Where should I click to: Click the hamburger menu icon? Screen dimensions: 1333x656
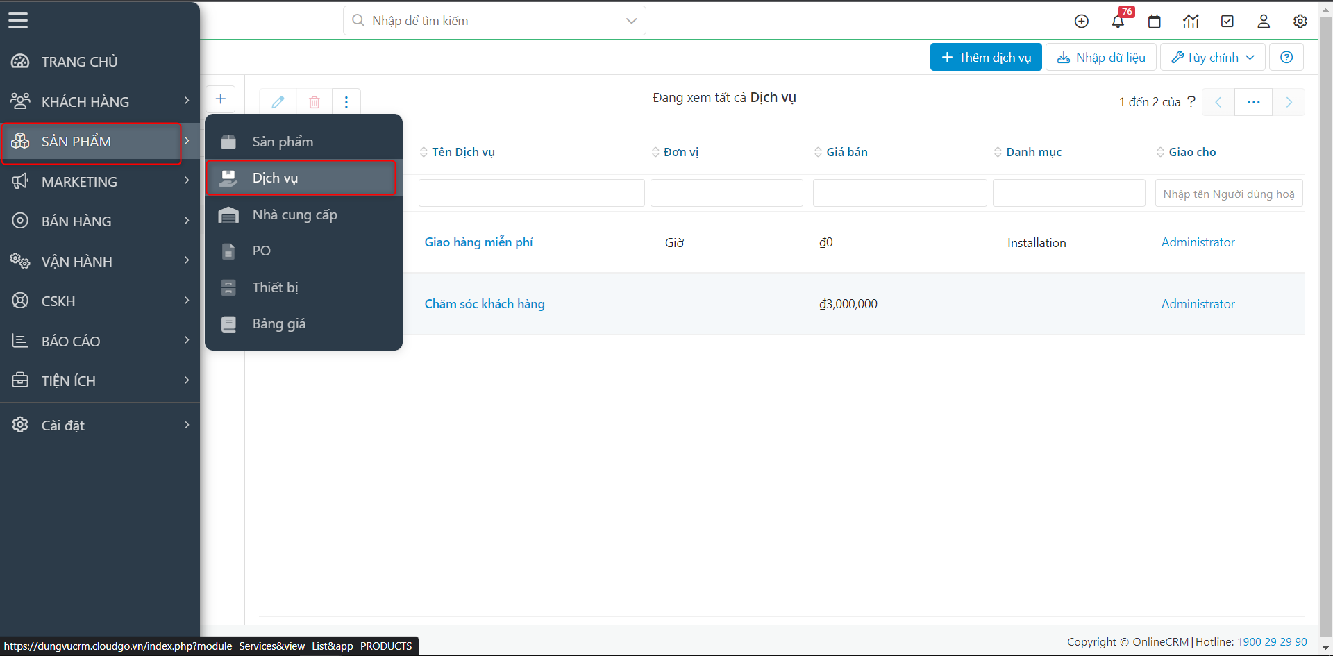click(18, 21)
